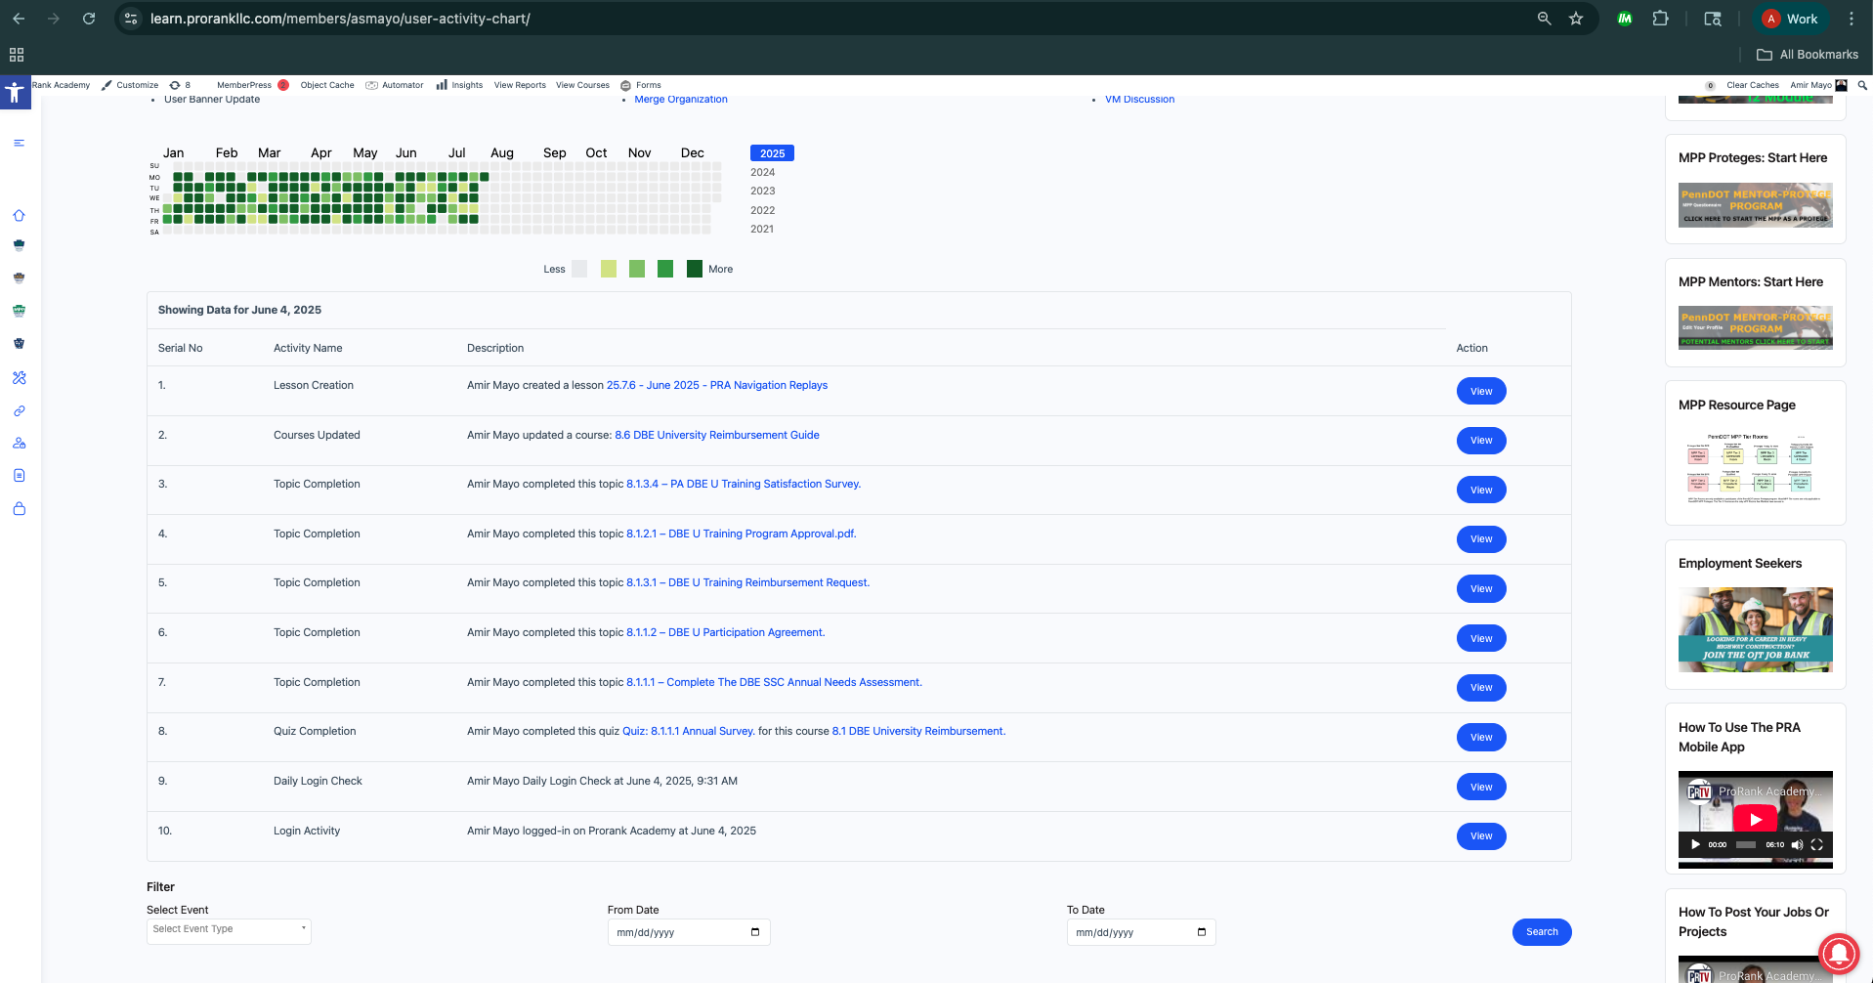The height and width of the screenshot is (983, 1873).
Task: Open MemberPress in admin bar
Action: click(x=244, y=85)
